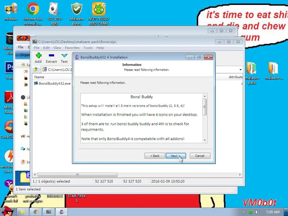Open the Help menu in 7-Zip
This screenshot has height=216, width=288.
(x=100, y=48)
